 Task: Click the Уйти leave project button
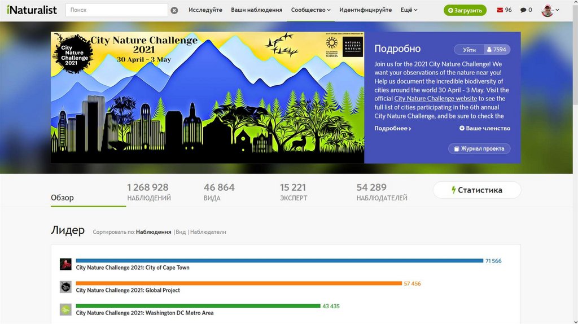(x=469, y=50)
